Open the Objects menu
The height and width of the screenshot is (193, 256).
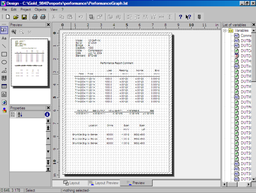tap(40, 9)
